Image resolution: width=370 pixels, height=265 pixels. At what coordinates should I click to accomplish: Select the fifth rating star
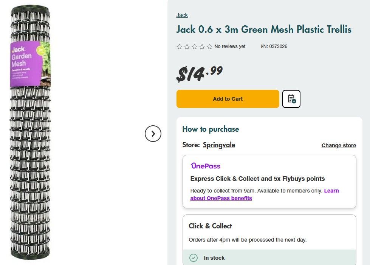pos(209,46)
